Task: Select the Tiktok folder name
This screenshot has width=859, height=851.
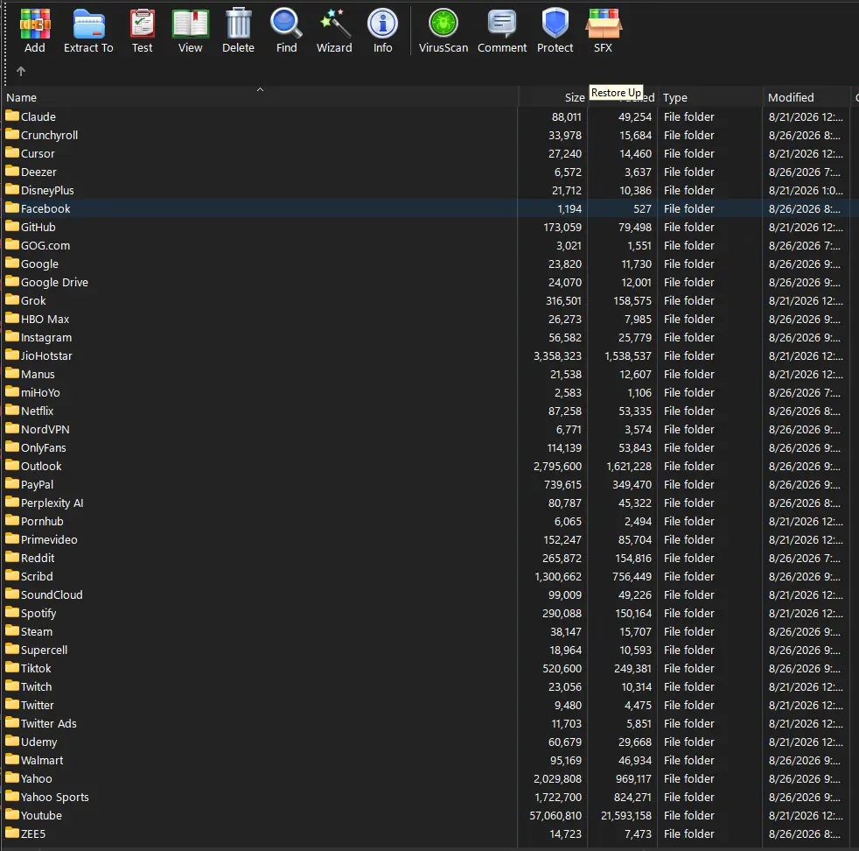Action: click(36, 668)
